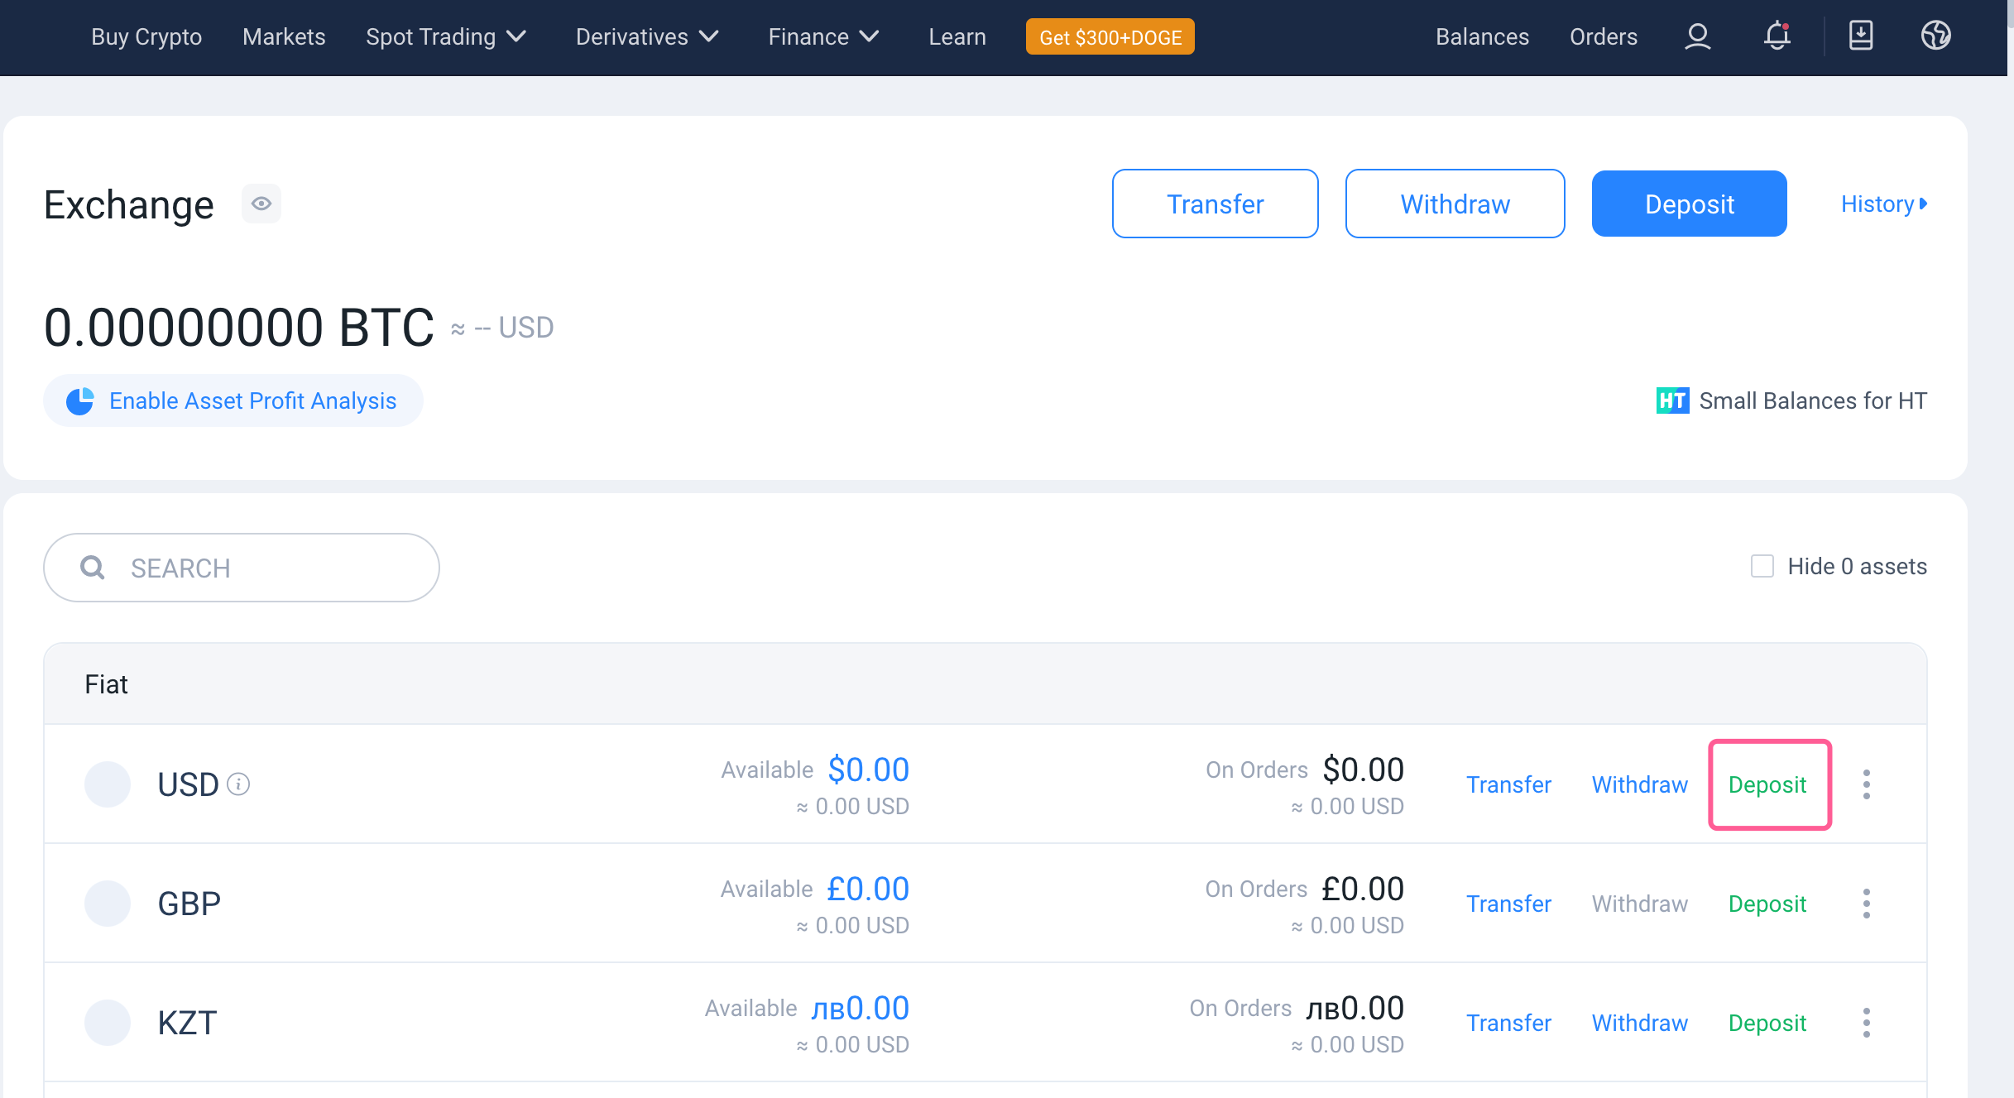This screenshot has height=1098, width=2014.
Task: Toggle the eye icon to hide balance
Action: click(x=261, y=204)
